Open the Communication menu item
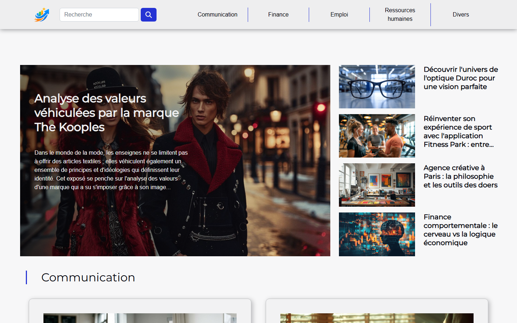 (218, 15)
